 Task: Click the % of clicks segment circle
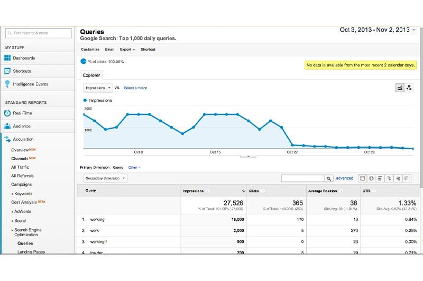point(84,62)
